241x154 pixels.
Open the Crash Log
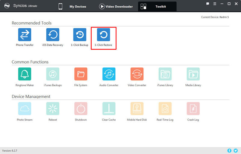pos(193,108)
